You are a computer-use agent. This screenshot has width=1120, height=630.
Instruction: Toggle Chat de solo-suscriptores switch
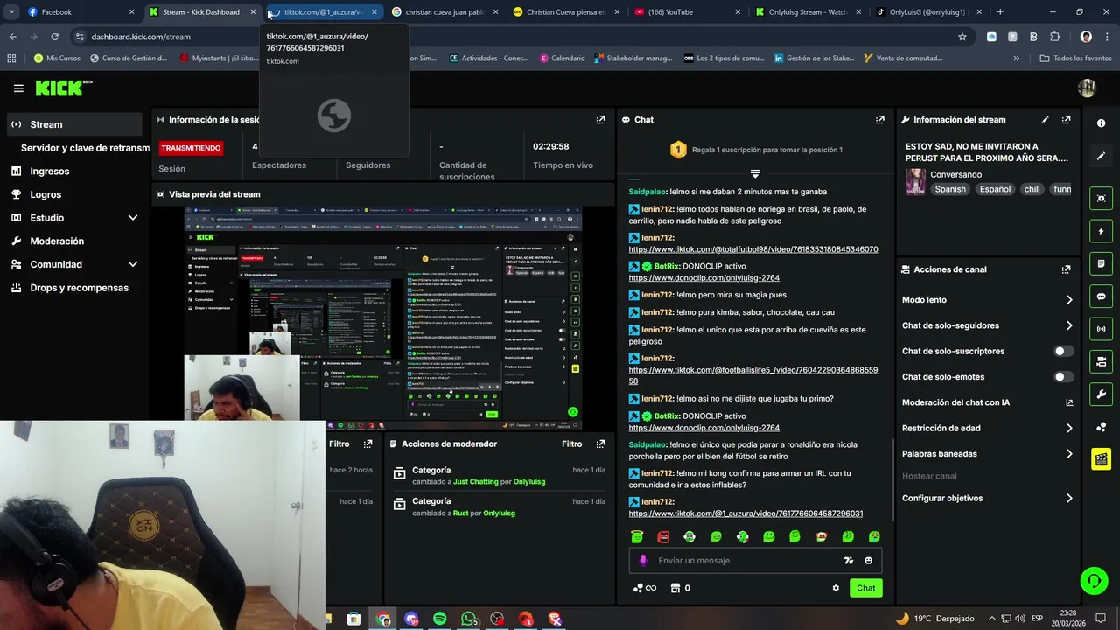(1063, 352)
